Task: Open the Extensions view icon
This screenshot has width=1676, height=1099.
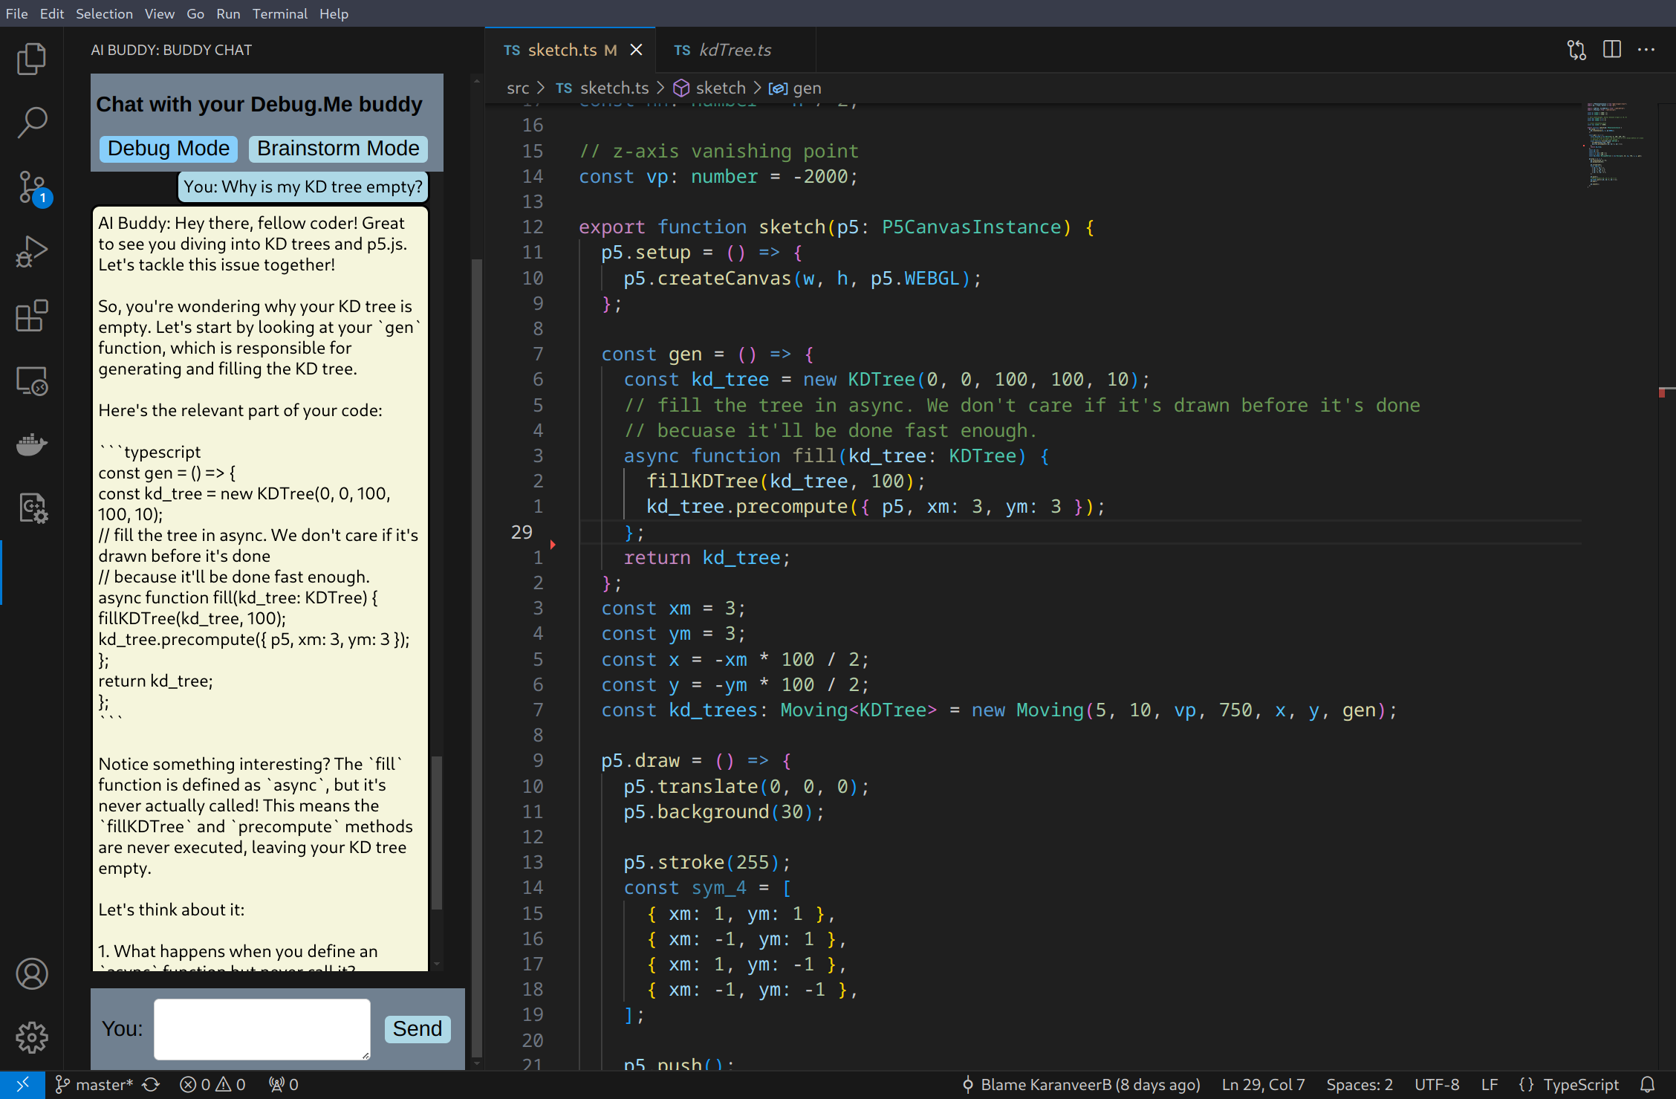Action: click(31, 317)
